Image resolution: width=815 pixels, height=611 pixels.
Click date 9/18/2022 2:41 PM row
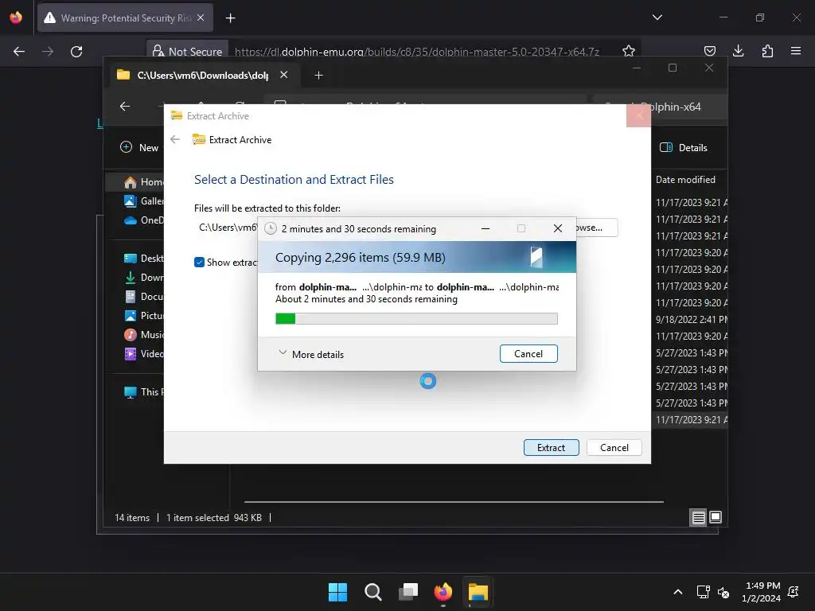click(x=691, y=320)
